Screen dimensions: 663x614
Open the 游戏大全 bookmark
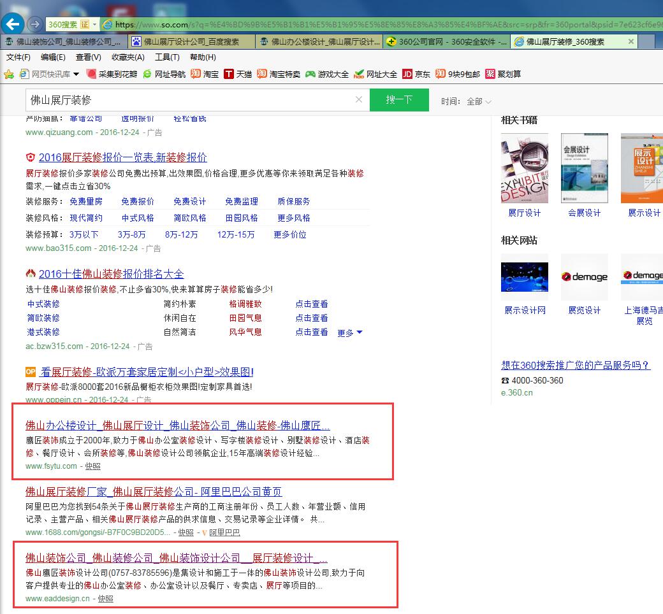coord(327,74)
